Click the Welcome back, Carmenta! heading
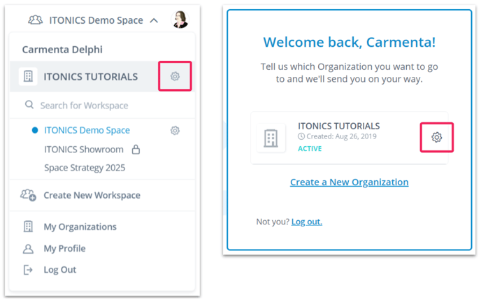The width and height of the screenshot is (481, 302). 350,42
